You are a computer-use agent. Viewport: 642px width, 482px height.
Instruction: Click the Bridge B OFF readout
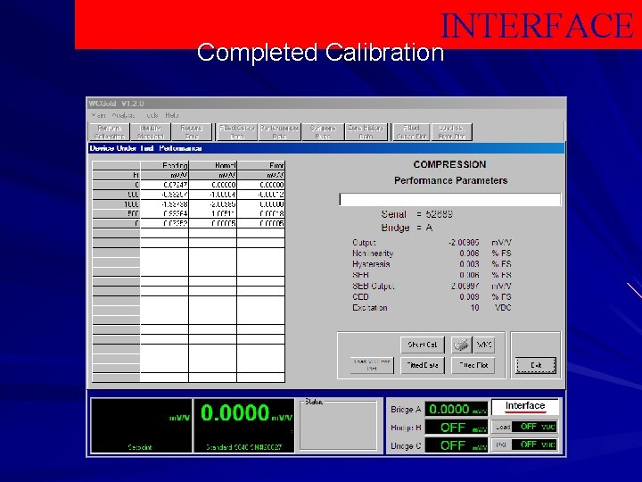(x=457, y=428)
